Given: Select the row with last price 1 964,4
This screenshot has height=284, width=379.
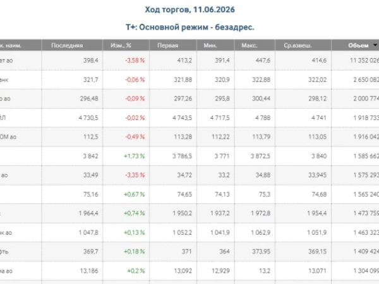Looking at the screenshot, I should (189, 213).
